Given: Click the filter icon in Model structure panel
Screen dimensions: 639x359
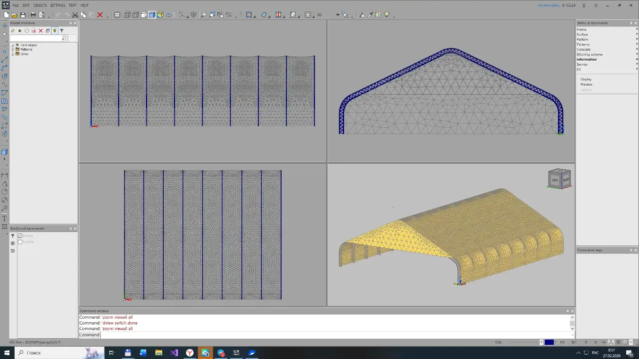Looking at the screenshot, I should pos(61,30).
